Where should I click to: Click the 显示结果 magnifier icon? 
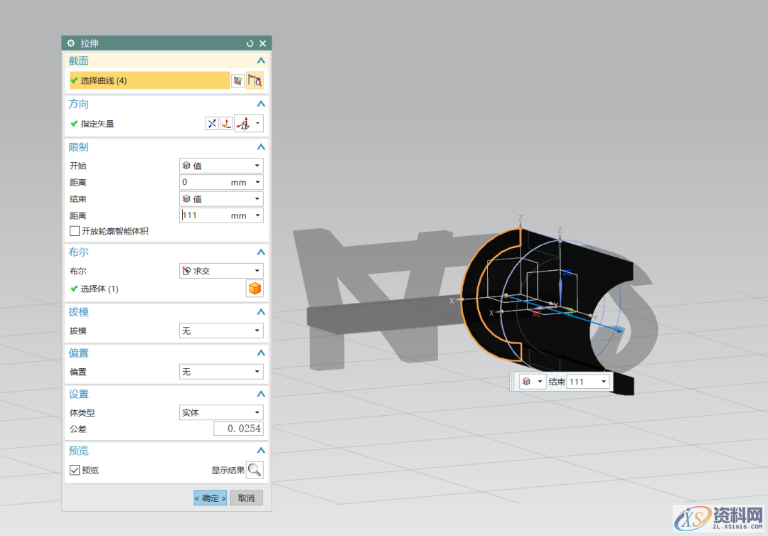point(255,470)
